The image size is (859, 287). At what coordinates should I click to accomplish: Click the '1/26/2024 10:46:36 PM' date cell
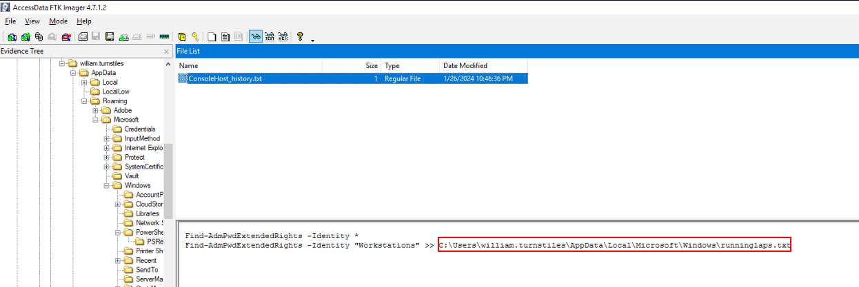tap(478, 78)
